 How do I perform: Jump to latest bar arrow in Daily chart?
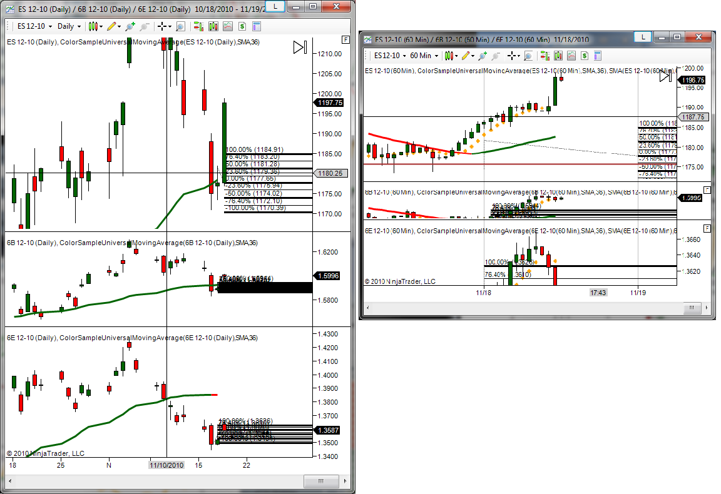point(300,47)
